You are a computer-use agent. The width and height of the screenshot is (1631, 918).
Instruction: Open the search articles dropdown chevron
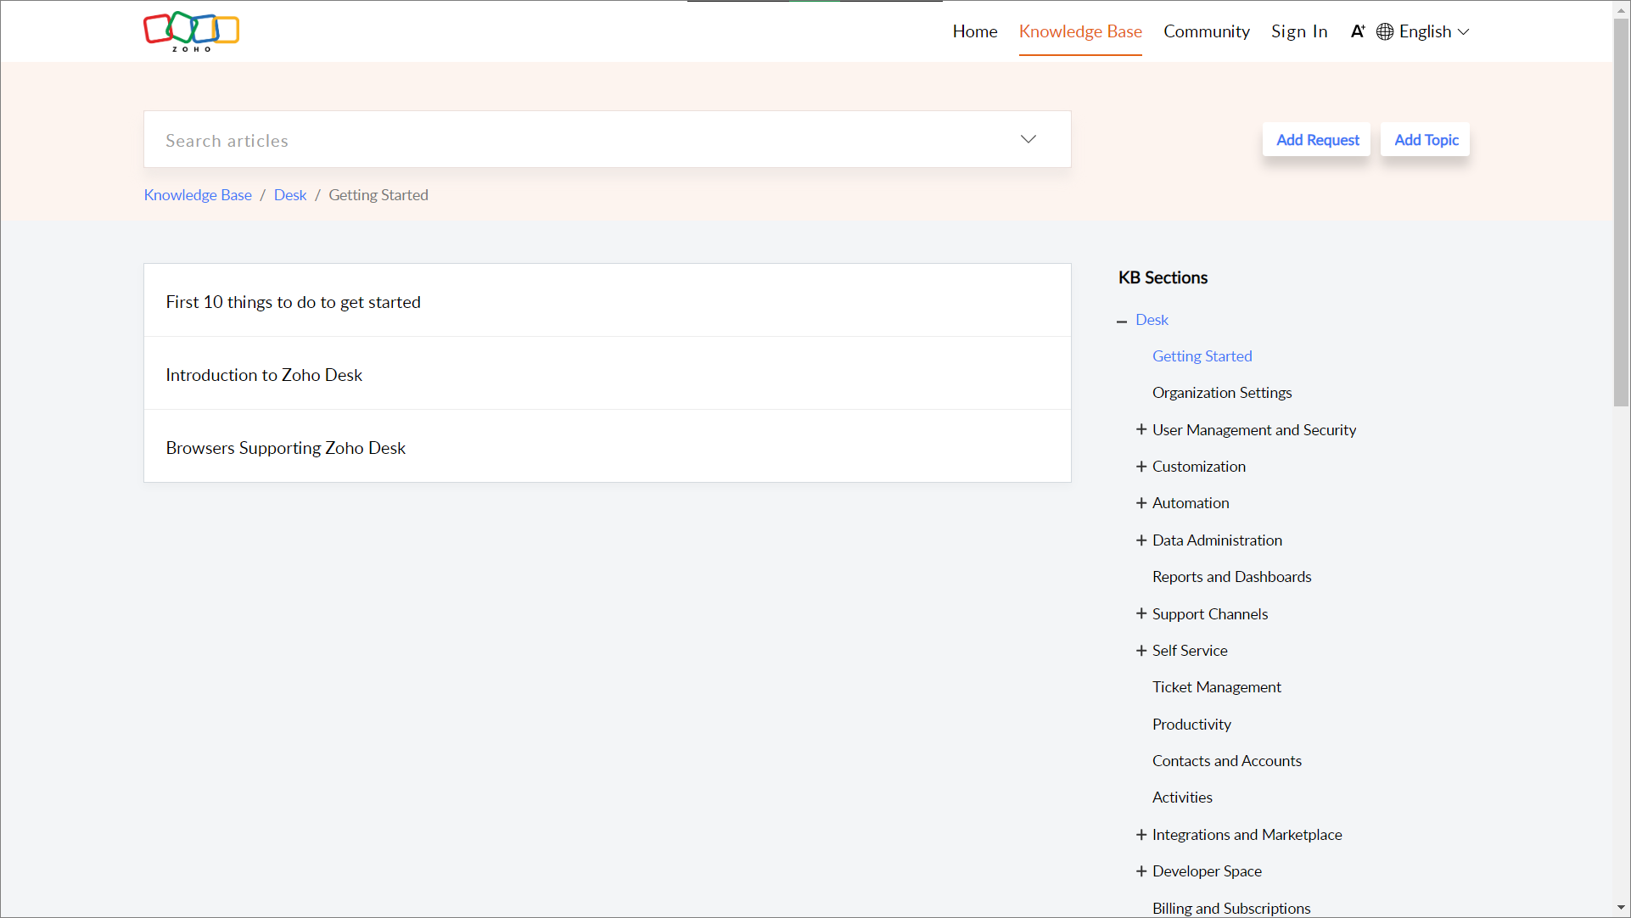coord(1028,139)
